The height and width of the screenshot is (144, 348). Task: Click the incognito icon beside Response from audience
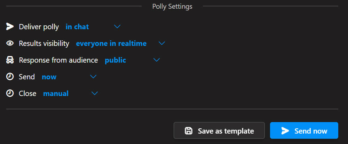10,60
